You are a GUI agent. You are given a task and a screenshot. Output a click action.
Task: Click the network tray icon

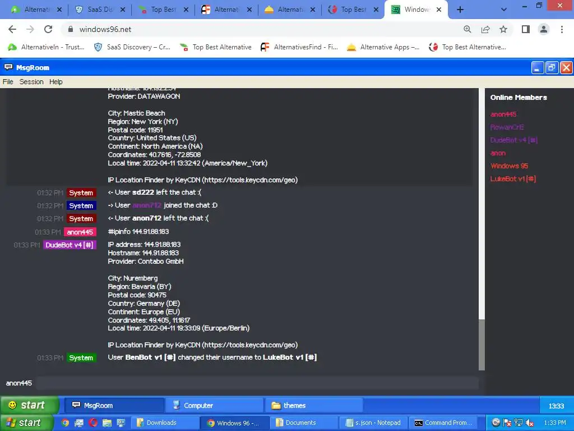tap(519, 423)
